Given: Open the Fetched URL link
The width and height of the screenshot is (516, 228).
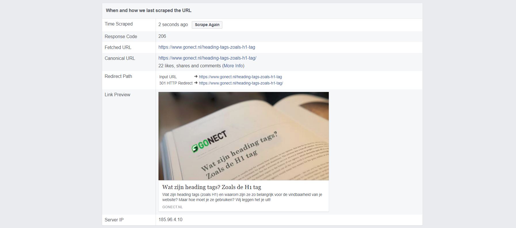Looking at the screenshot, I should (x=207, y=47).
